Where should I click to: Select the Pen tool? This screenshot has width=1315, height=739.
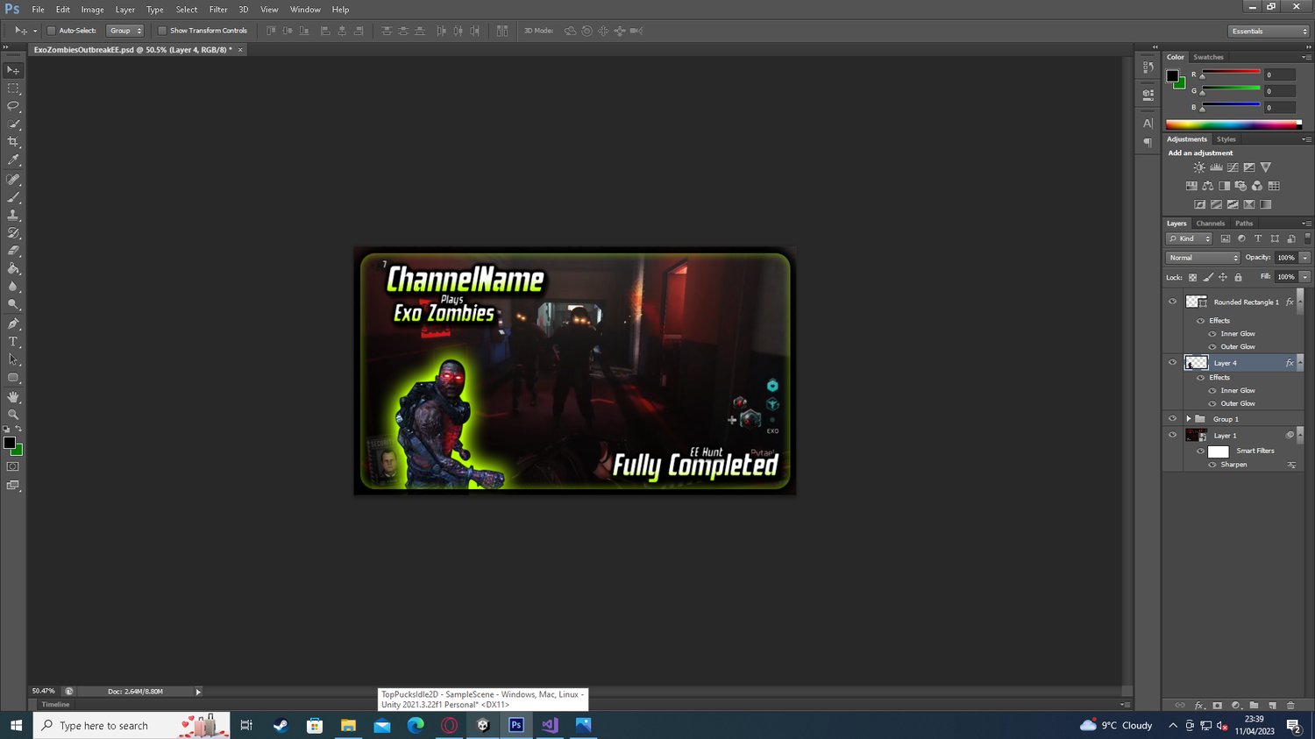[13, 323]
